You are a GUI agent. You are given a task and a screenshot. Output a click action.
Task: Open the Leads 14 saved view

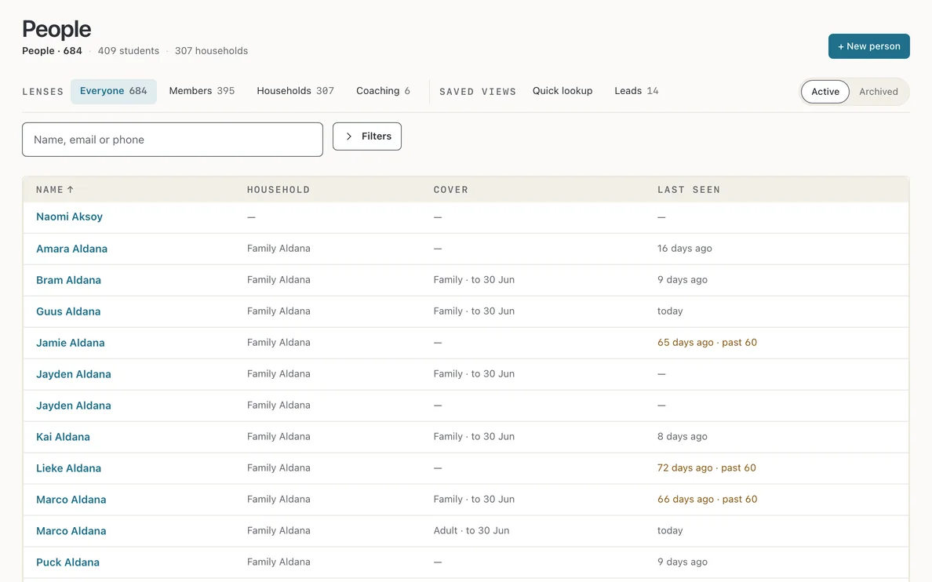(x=636, y=91)
